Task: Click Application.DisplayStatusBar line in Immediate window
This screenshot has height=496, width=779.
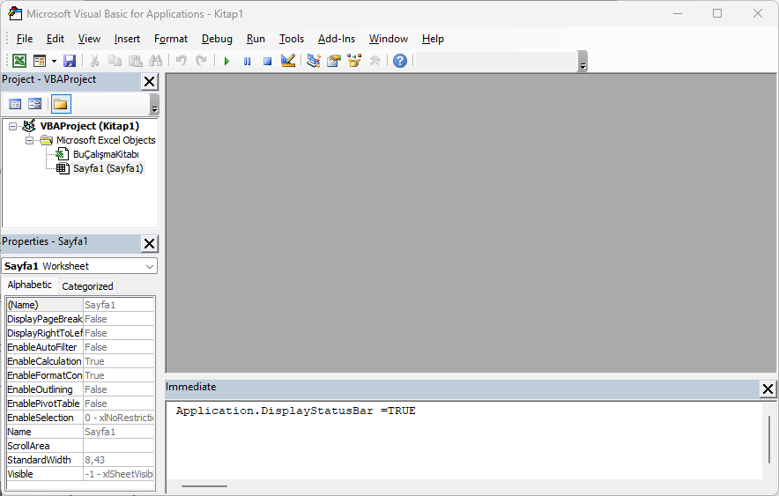Action: (x=295, y=411)
